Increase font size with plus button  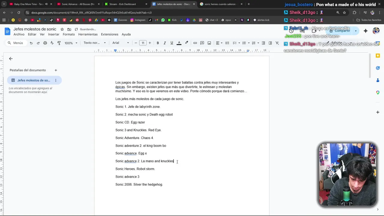[x=150, y=43]
